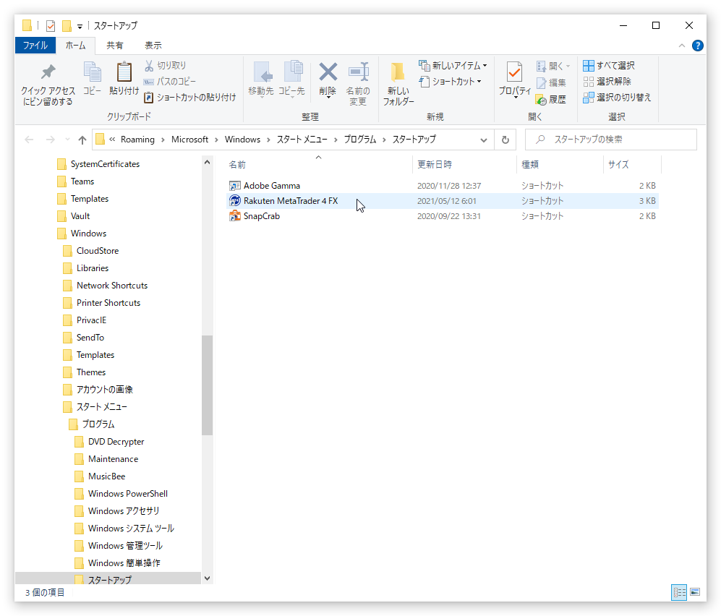721x616 pixels.
Task: Create a New folder (新しいフォルダー)
Action: click(x=398, y=84)
